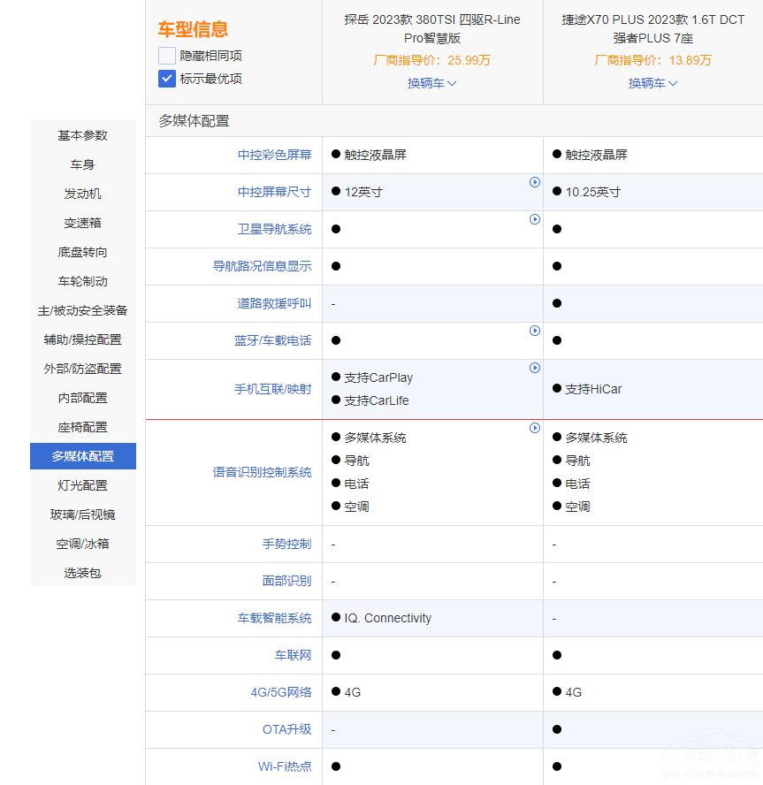Select 选装包 from the sidebar
Viewport: 763px width, 785px height.
pyautogui.click(x=82, y=572)
